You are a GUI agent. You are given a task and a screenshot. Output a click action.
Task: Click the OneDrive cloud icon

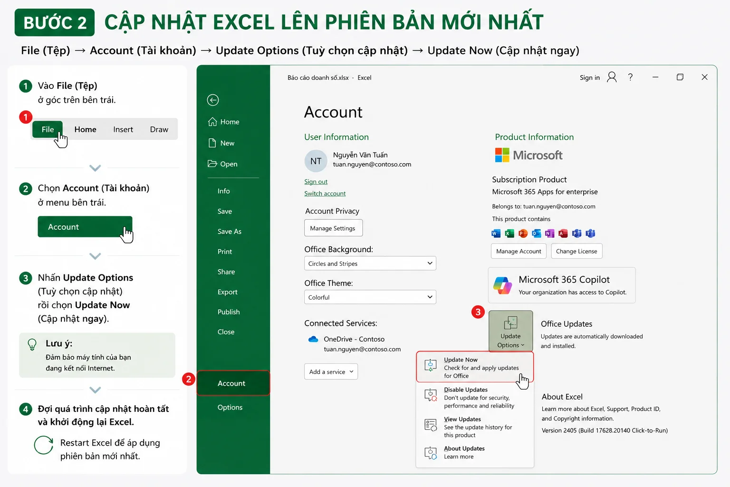[313, 339]
